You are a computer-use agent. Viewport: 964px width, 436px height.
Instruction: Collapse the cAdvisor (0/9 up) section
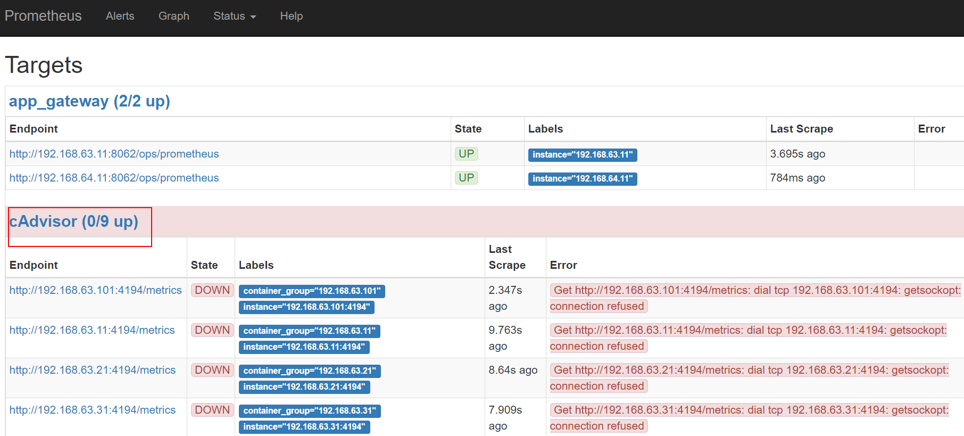pyautogui.click(x=73, y=221)
